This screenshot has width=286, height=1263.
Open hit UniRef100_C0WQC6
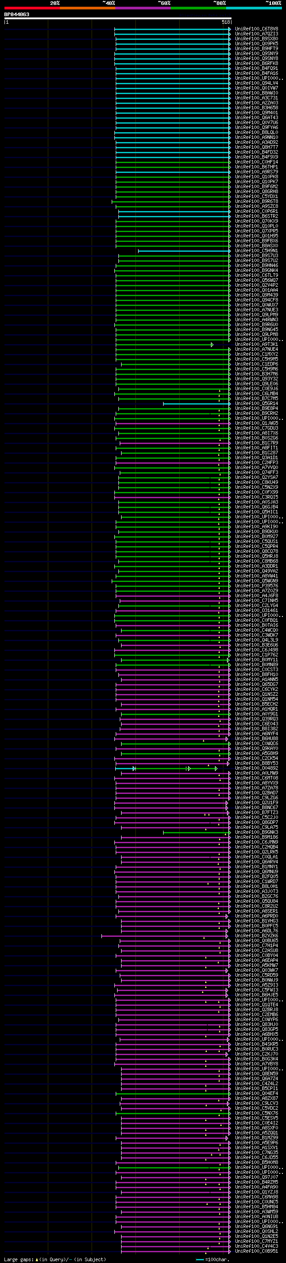(257, 744)
